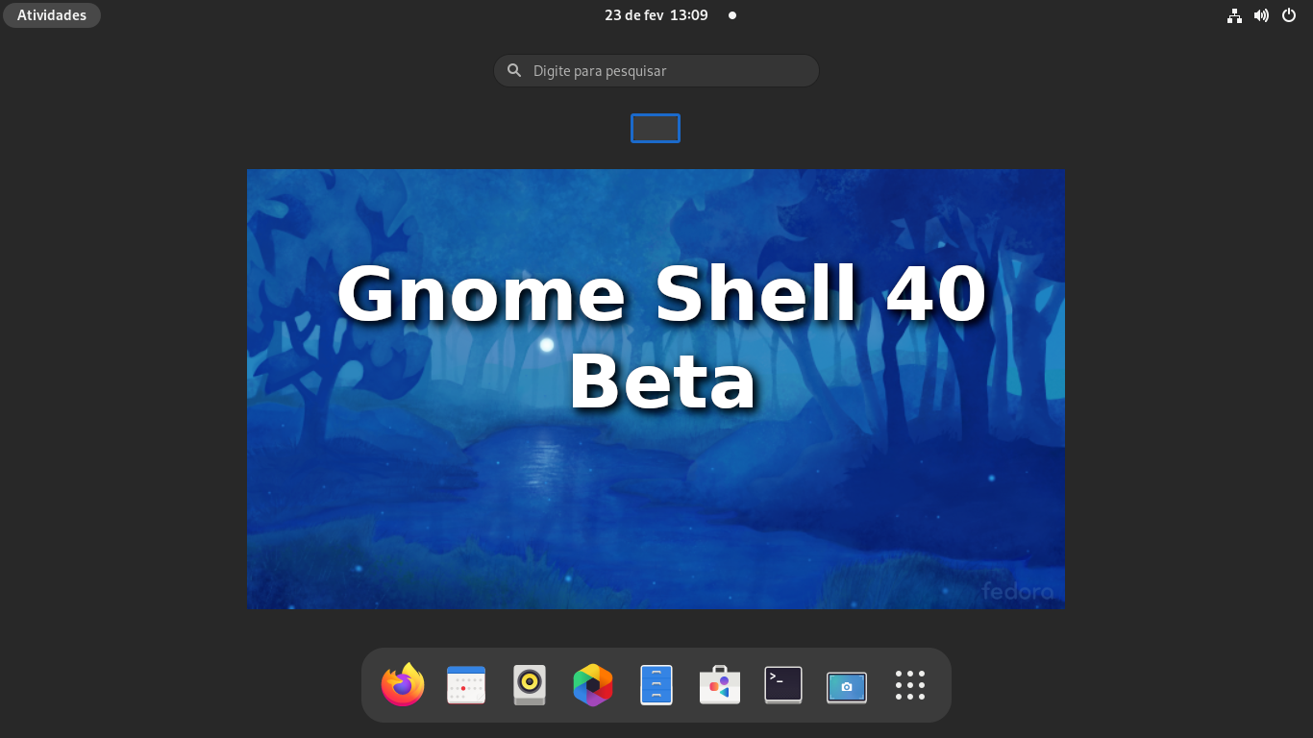Click the wired network status icon
1313x738 pixels.
[x=1234, y=15]
